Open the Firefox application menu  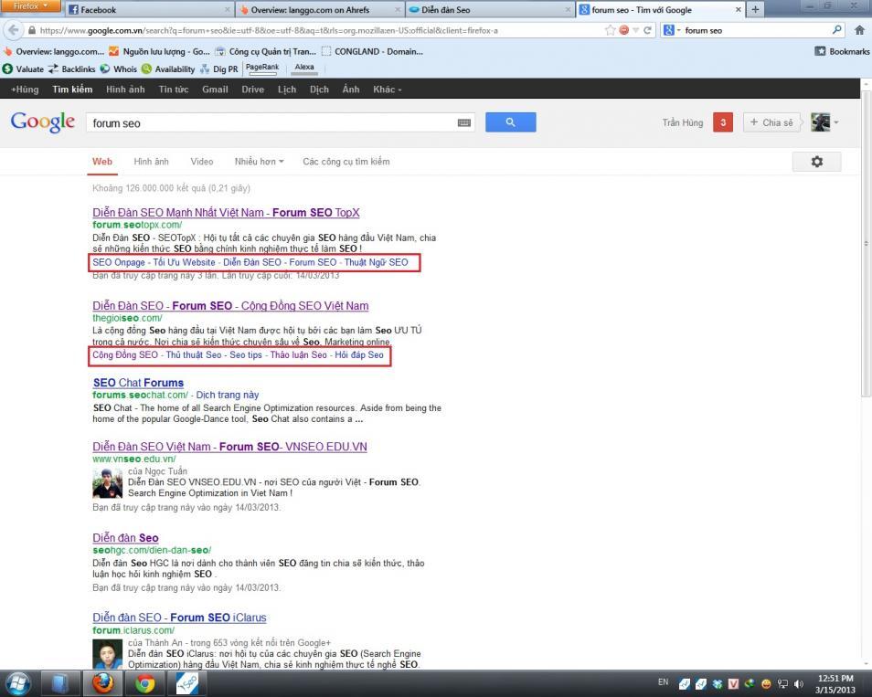pos(30,6)
